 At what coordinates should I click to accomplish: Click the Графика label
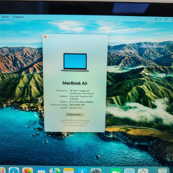coord(63,96)
